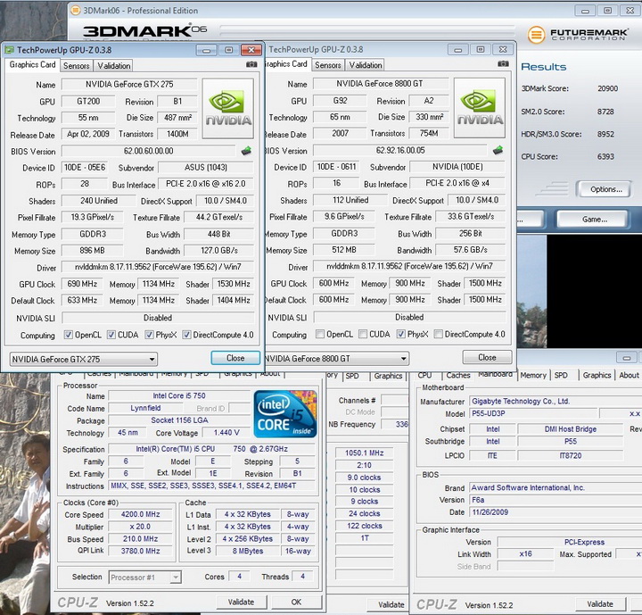Click Close button in GTX 275 GPU-Z window
Image resolution: width=642 pixels, height=615 pixels.
coord(235,358)
